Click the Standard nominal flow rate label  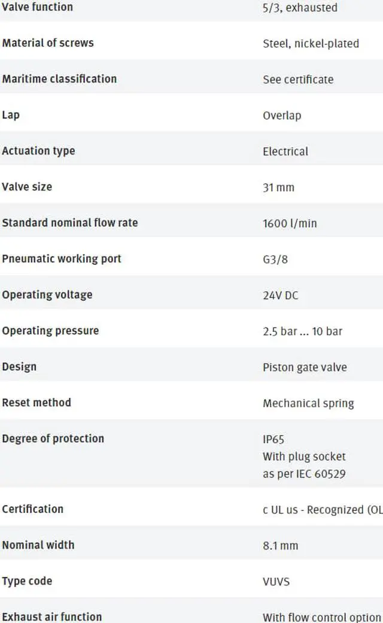(x=70, y=222)
